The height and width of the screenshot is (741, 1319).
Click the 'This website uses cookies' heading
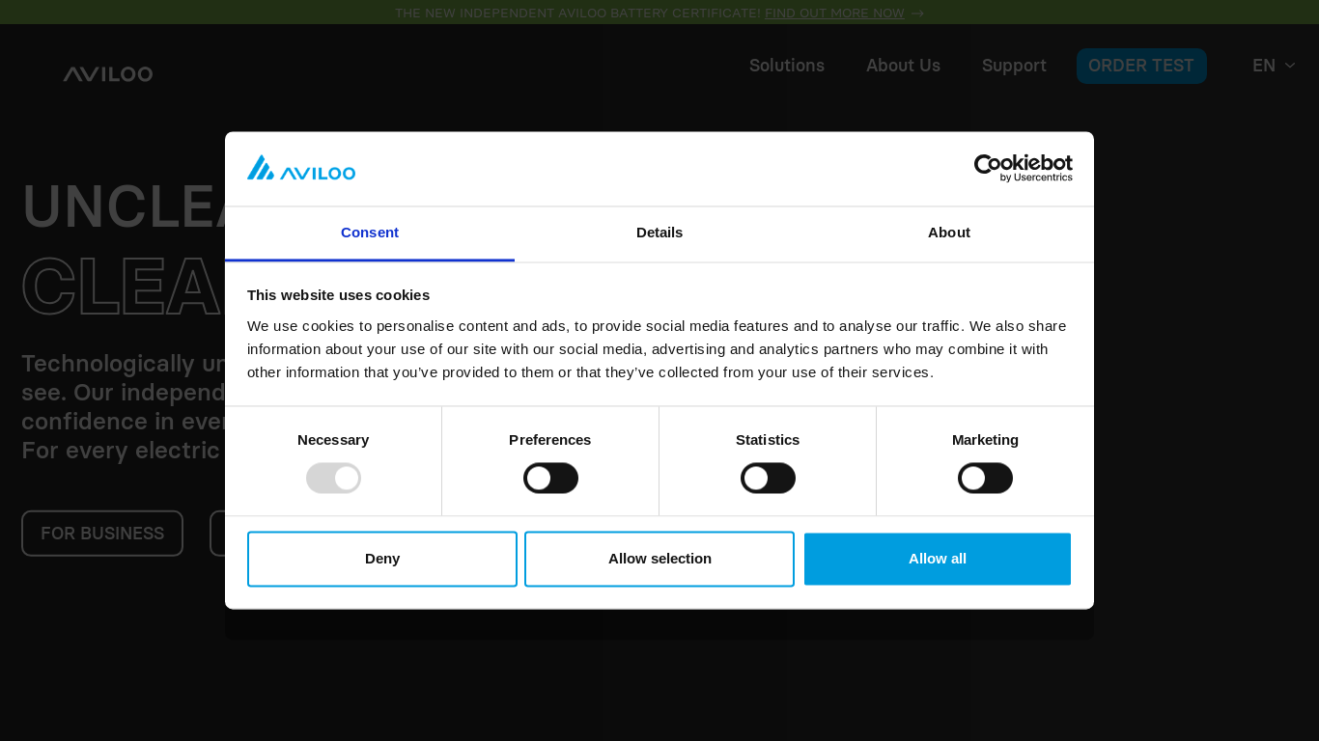click(338, 295)
